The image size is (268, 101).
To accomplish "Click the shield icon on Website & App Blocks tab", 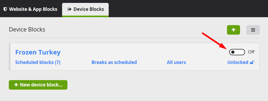I will point(5,9).
